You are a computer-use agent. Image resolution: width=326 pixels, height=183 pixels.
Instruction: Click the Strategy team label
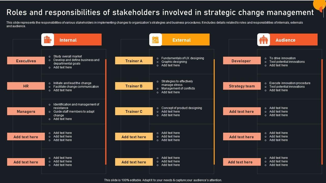click(242, 86)
